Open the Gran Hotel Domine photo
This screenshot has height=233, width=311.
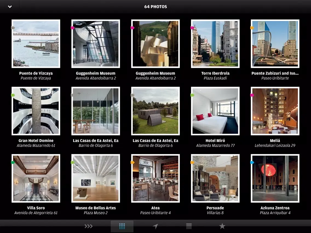click(x=36, y=111)
